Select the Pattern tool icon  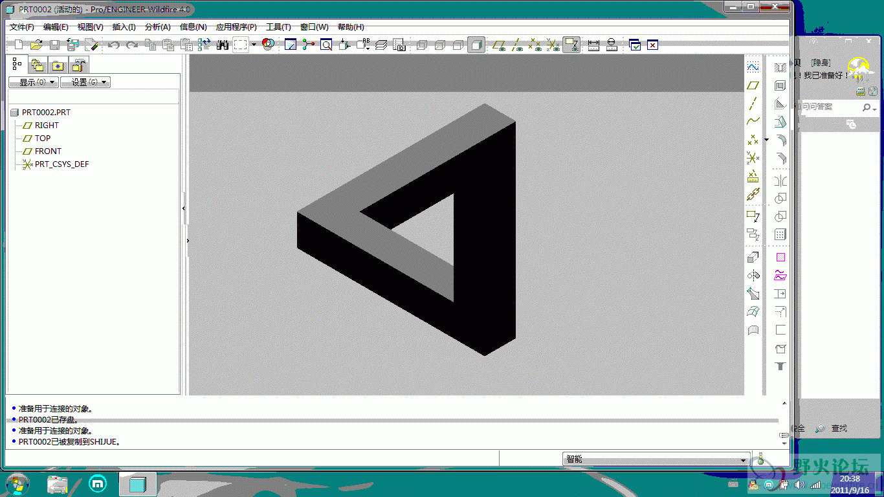780,234
